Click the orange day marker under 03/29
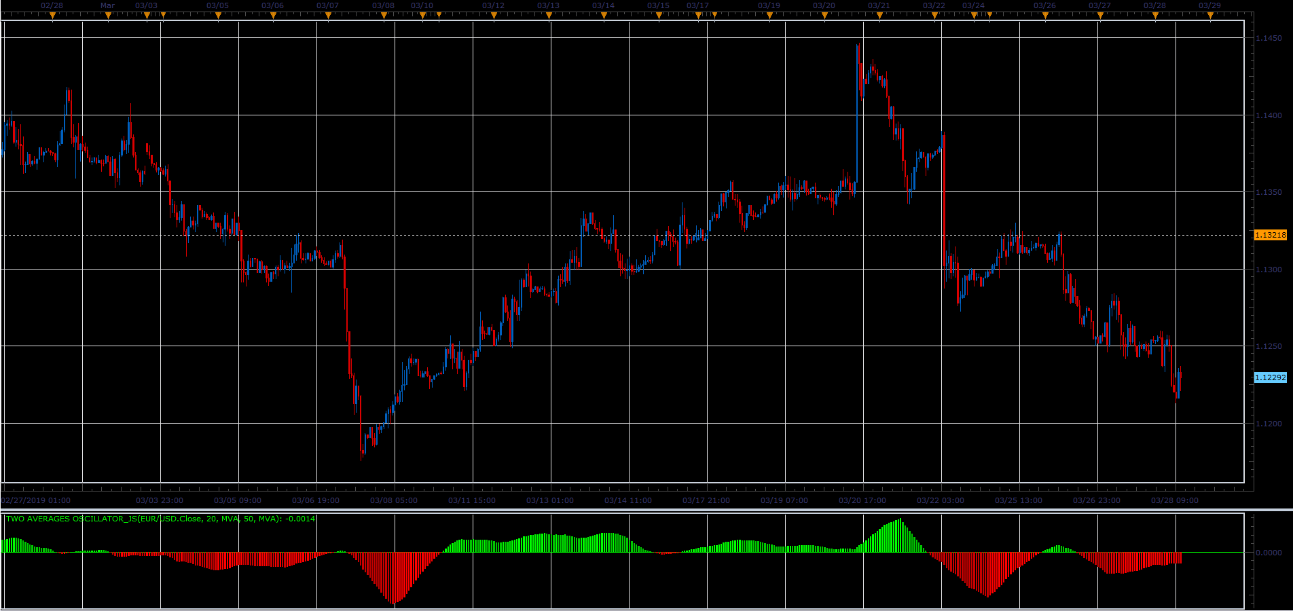The height and width of the screenshot is (611, 1293). 1210,16
